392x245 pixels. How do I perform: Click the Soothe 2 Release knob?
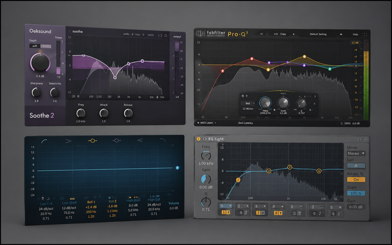point(128,113)
